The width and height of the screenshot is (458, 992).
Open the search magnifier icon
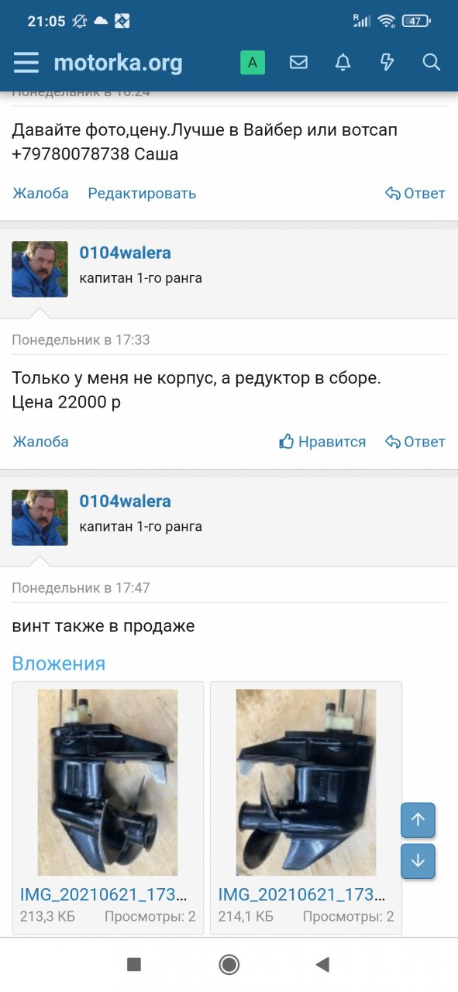[432, 63]
